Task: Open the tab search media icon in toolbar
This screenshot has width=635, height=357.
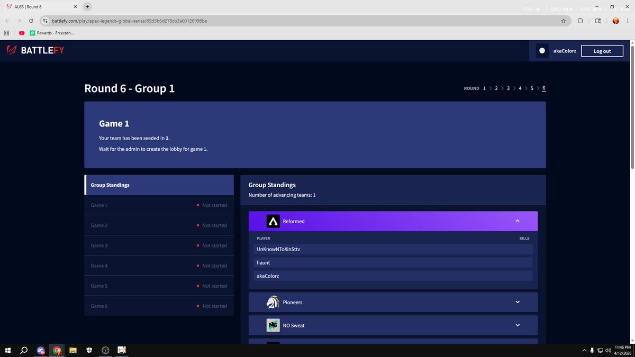Action: click(x=598, y=21)
